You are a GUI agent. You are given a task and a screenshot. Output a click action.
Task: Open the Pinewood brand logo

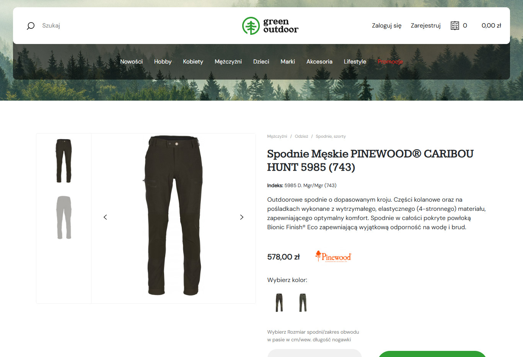(x=333, y=256)
